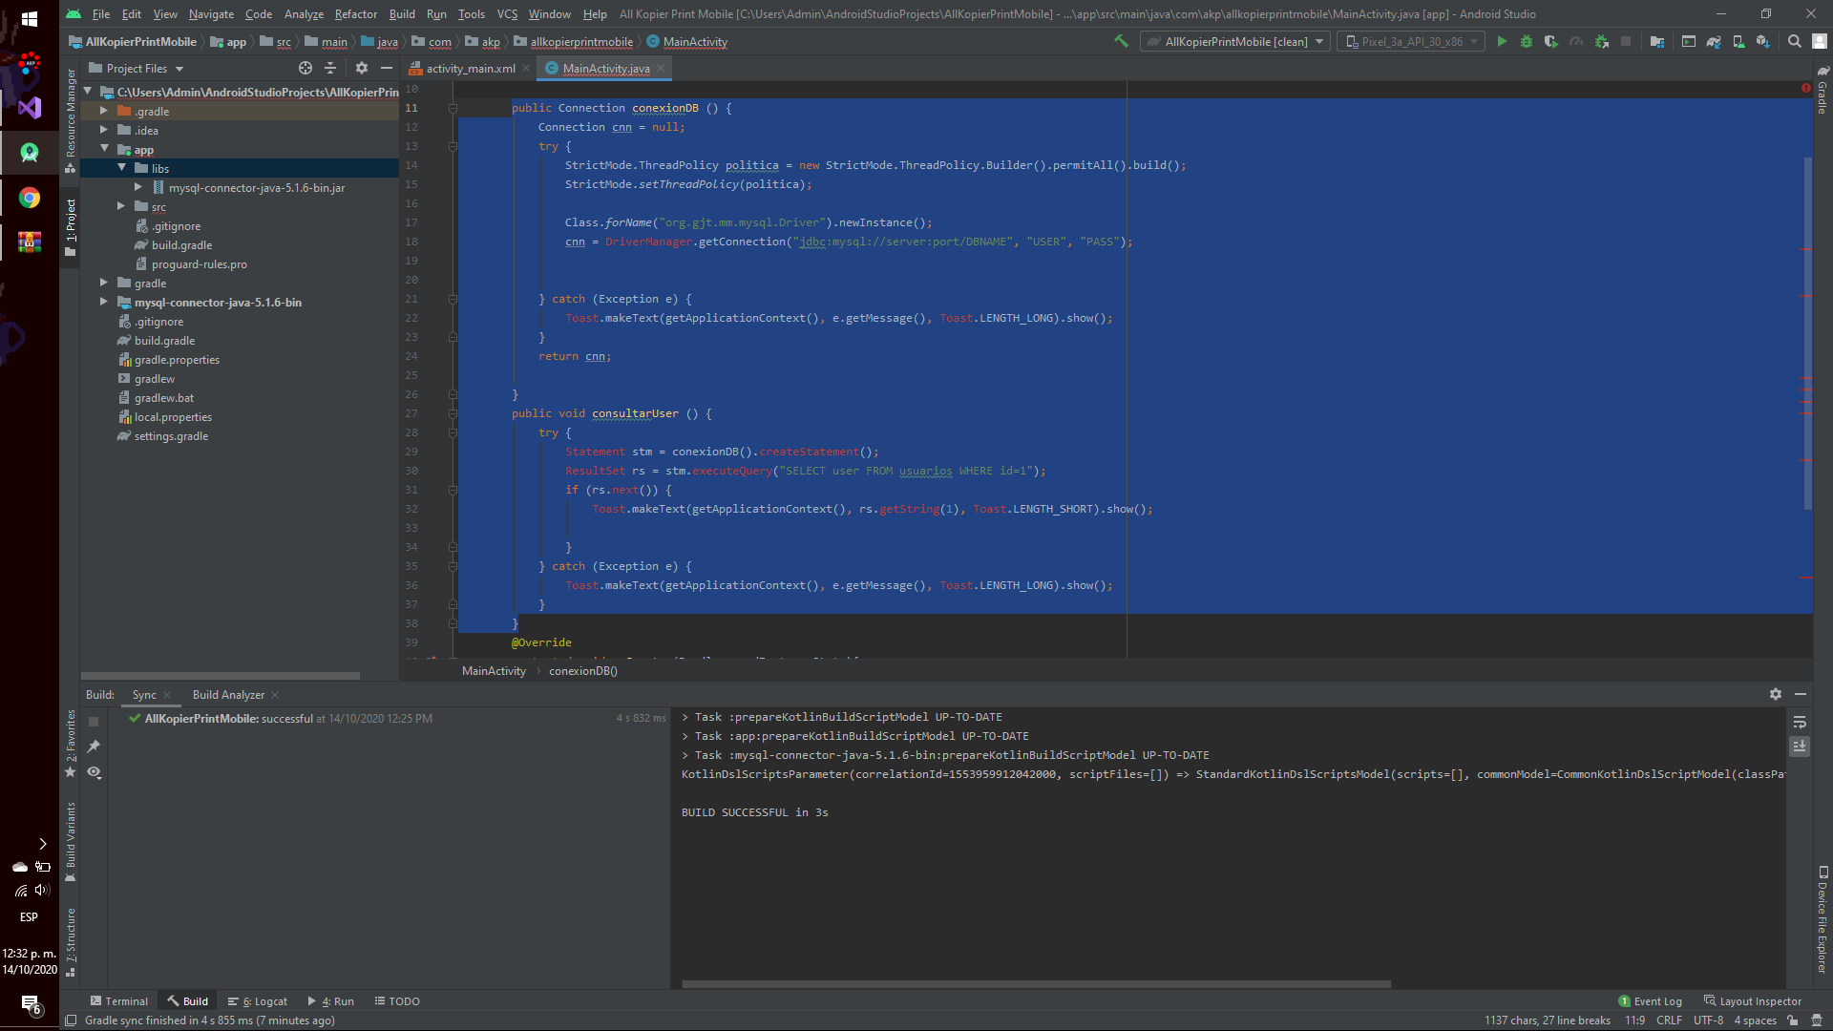Open the Terminal tool window
The image size is (1833, 1031).
[119, 1000]
